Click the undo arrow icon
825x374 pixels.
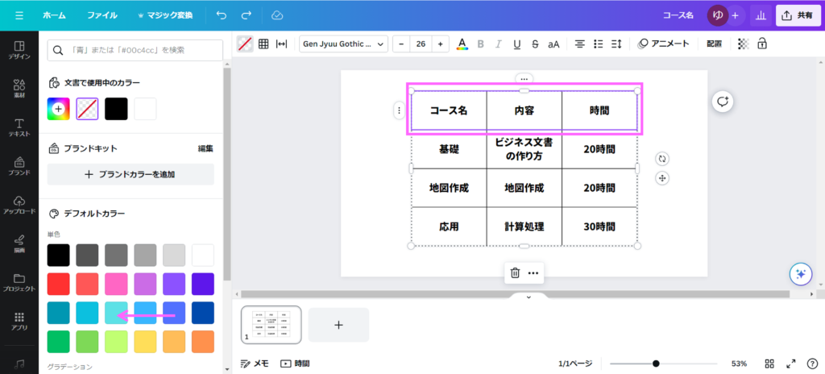222,15
